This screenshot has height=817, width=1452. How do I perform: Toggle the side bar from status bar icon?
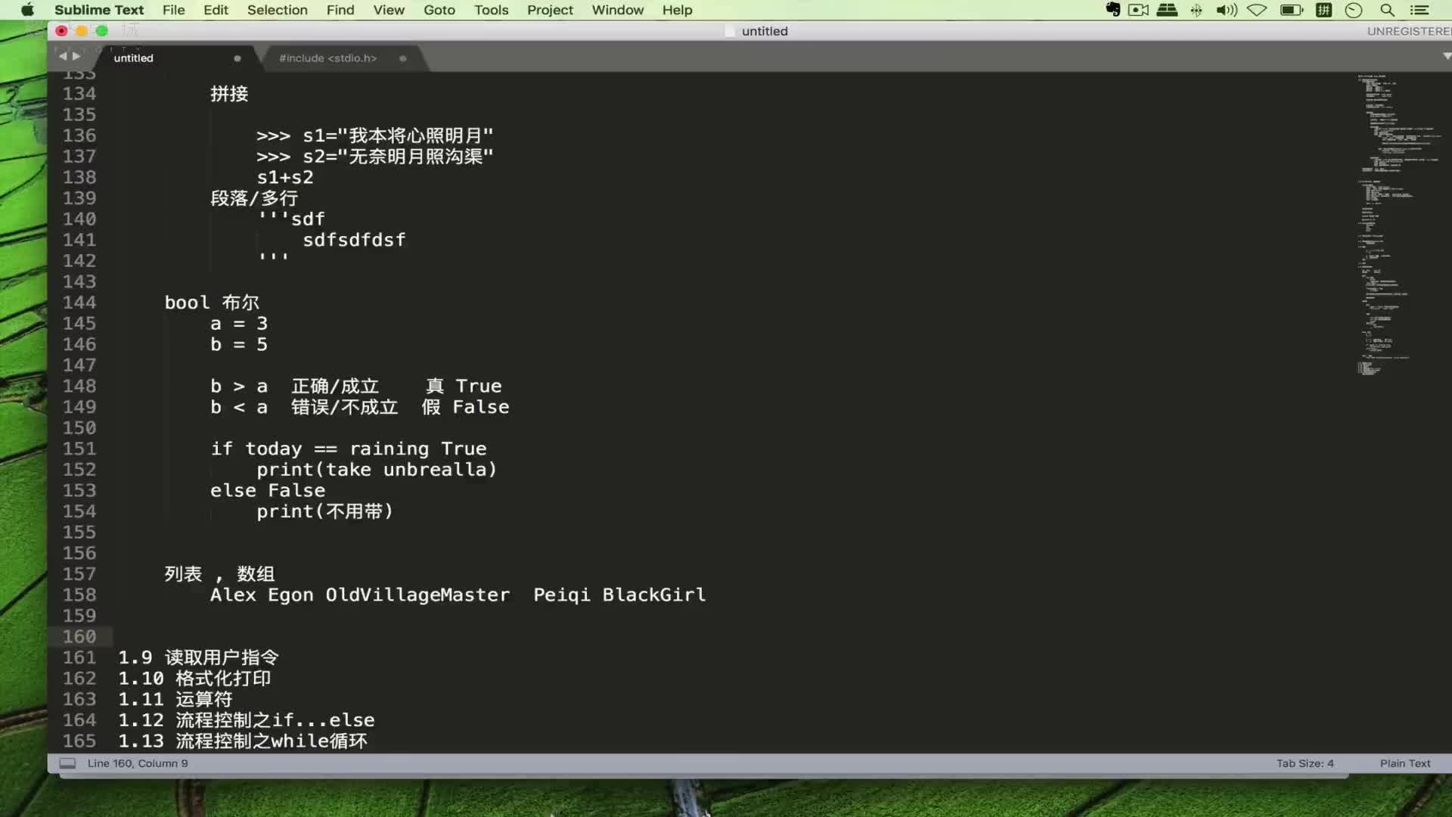[x=67, y=763]
